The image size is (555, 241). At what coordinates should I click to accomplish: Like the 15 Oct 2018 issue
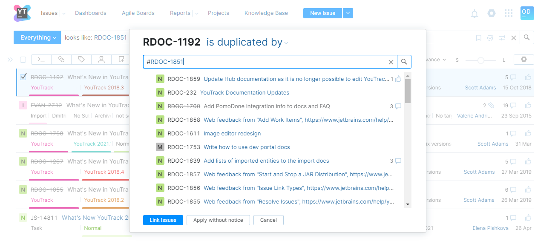click(x=528, y=77)
